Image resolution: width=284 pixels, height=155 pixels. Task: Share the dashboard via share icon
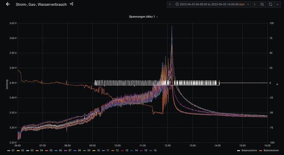coord(72,4)
